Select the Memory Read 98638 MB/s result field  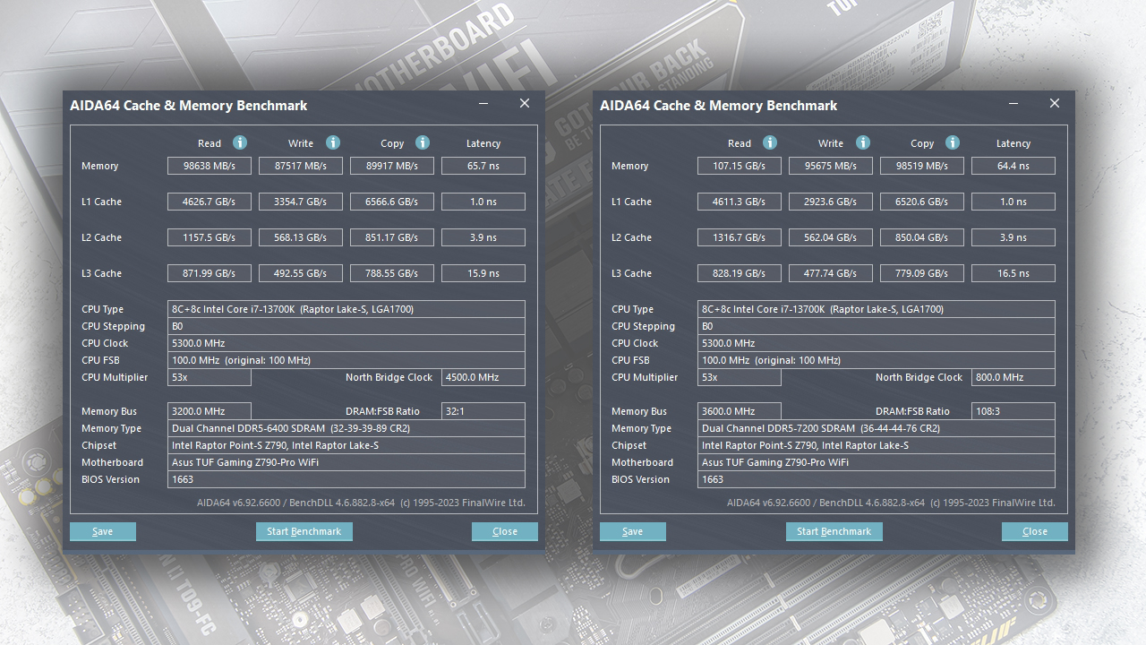click(x=210, y=166)
